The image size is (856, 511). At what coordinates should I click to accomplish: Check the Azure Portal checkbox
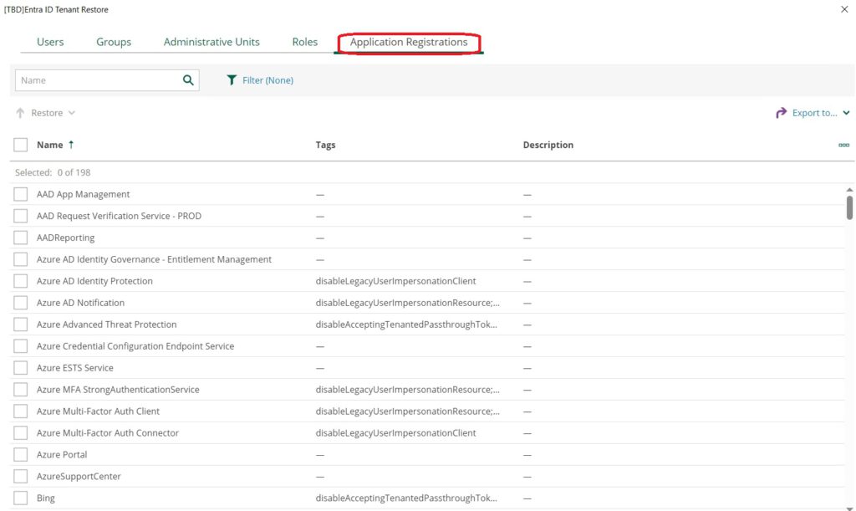(21, 454)
